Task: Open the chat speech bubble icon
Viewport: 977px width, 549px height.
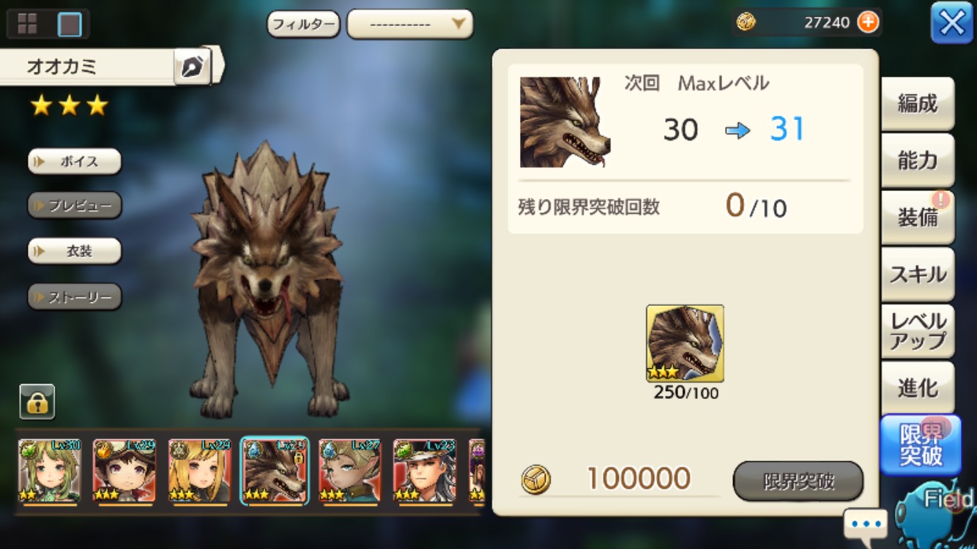Action: [865, 524]
